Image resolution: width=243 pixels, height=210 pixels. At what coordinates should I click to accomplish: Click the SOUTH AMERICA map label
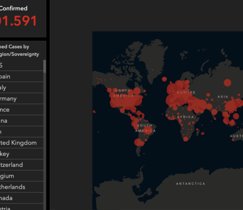145,128
